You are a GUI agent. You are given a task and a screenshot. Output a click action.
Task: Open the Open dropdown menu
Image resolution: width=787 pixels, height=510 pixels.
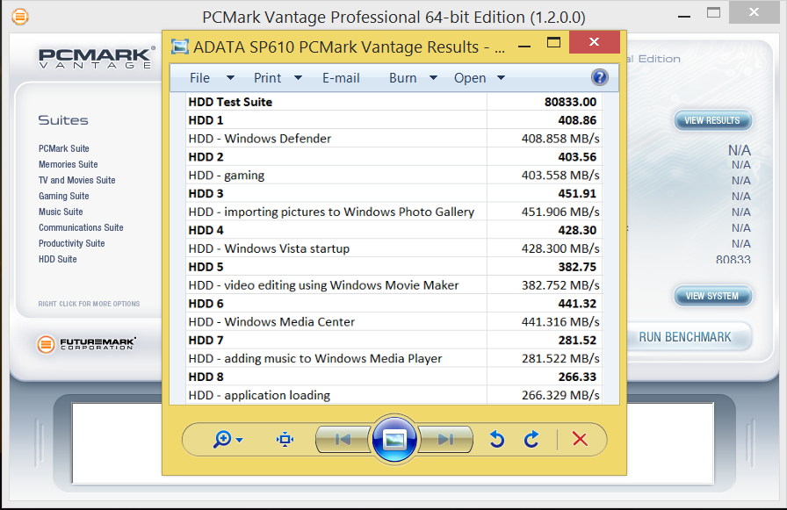480,78
